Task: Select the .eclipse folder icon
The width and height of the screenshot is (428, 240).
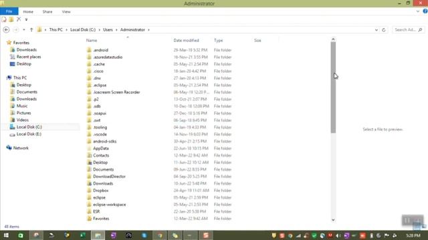Action: tap(89, 85)
